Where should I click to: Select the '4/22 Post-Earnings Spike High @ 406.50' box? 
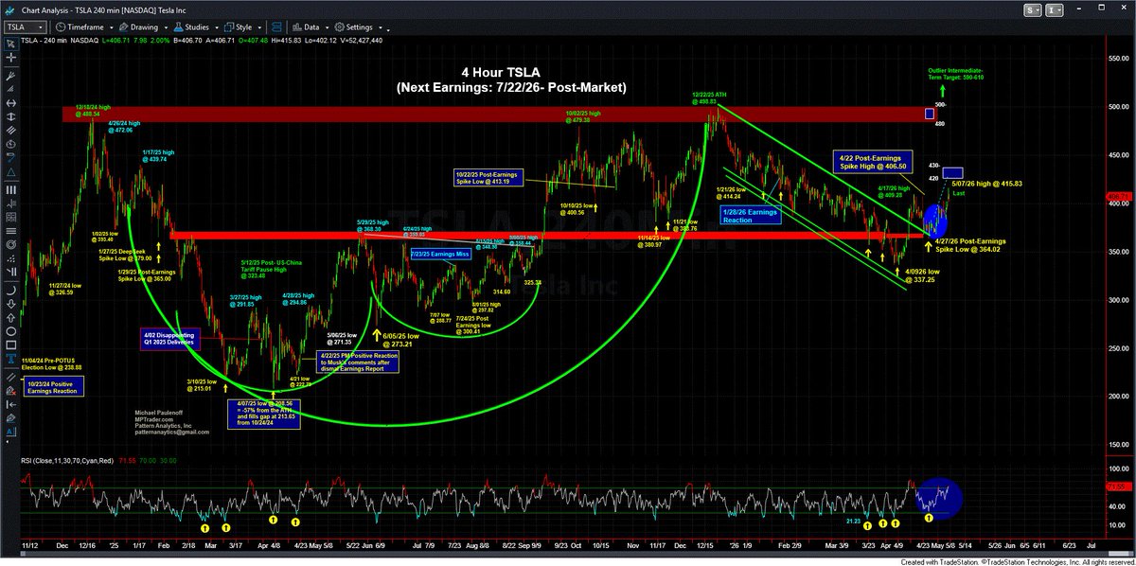[872, 161]
